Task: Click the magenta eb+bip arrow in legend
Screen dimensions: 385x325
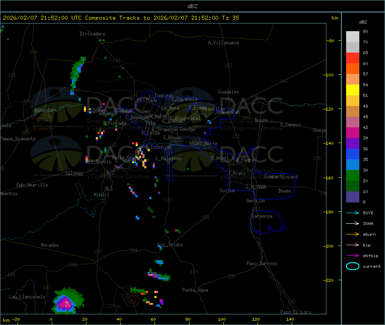Action: coord(352,256)
